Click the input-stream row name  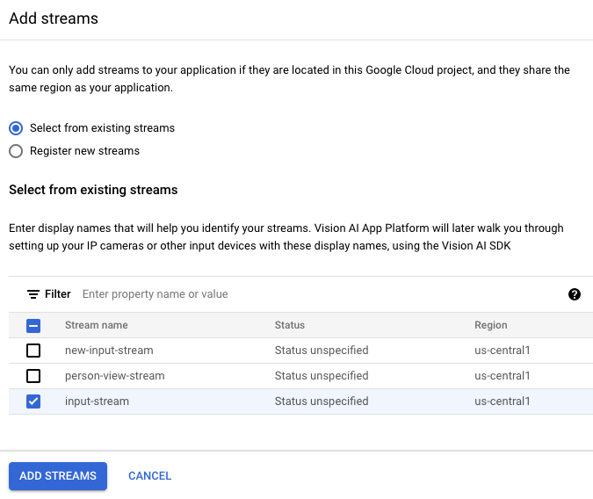point(97,401)
